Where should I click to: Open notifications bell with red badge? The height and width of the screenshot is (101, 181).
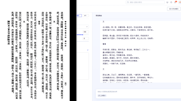pyautogui.click(x=175, y=2)
